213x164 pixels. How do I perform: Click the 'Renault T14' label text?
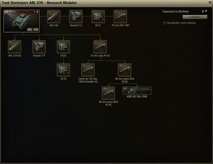39,55
